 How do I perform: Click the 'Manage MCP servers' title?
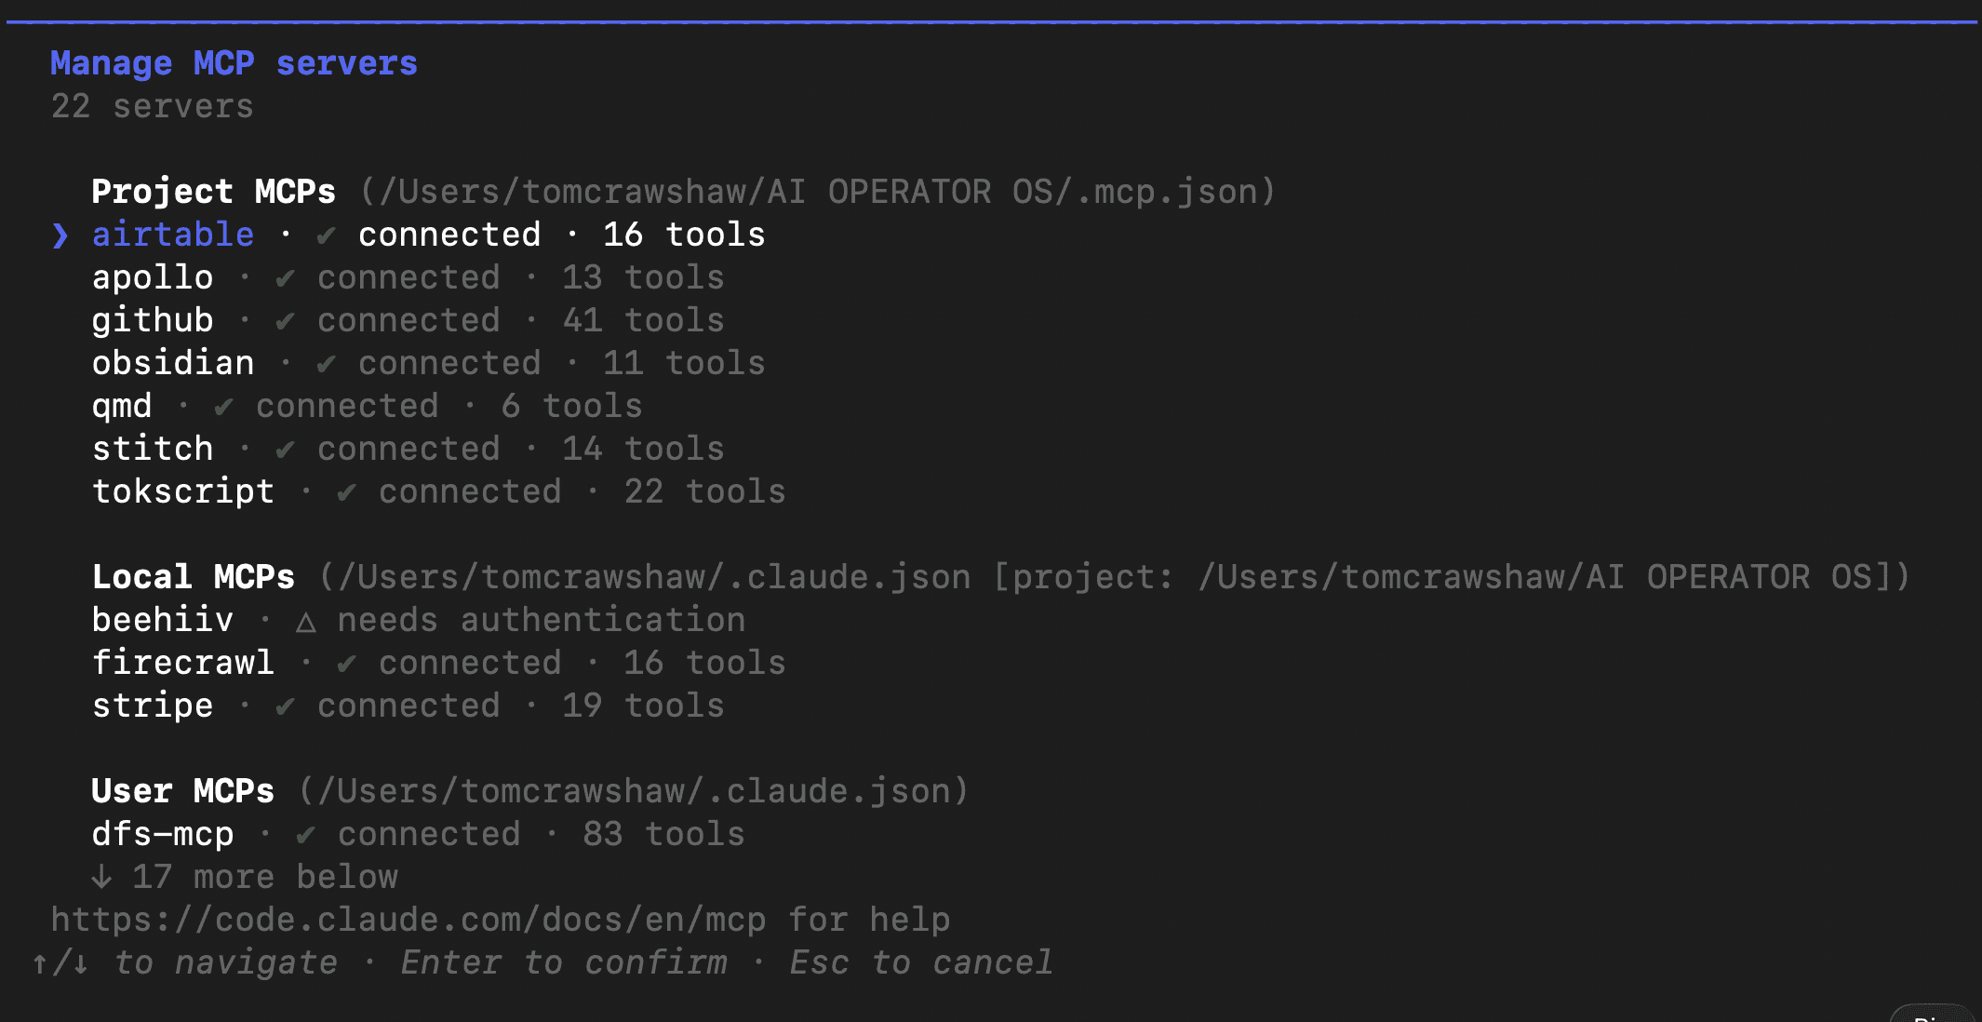[x=234, y=63]
